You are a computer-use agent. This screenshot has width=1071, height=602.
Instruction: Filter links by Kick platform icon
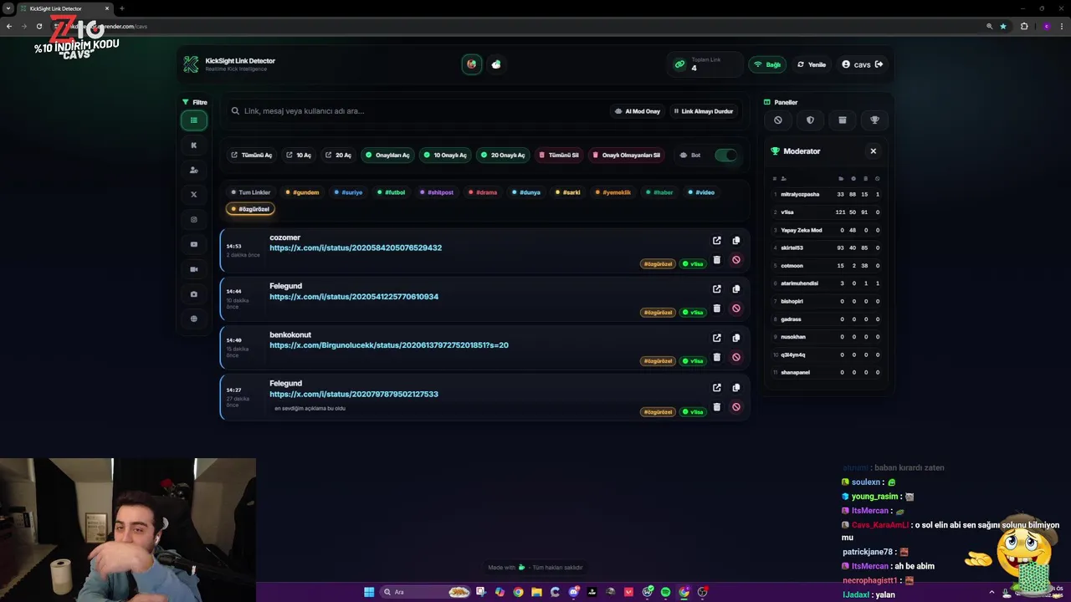click(x=193, y=145)
